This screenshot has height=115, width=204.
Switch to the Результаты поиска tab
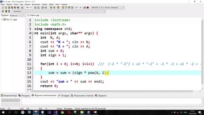[82, 96]
